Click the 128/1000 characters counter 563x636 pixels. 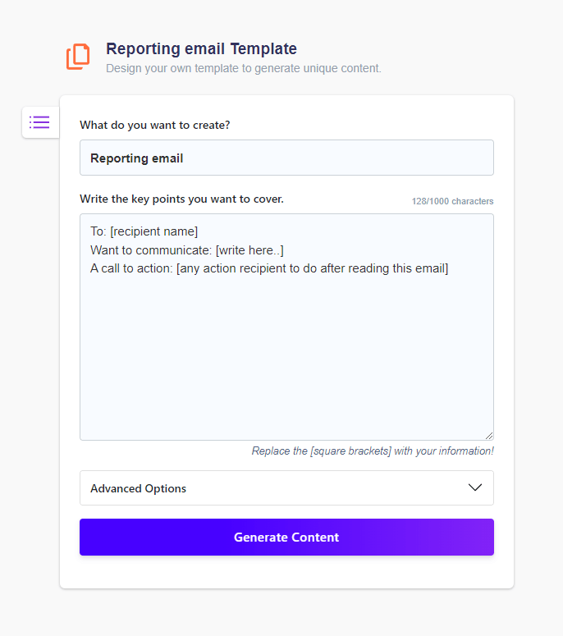[453, 201]
